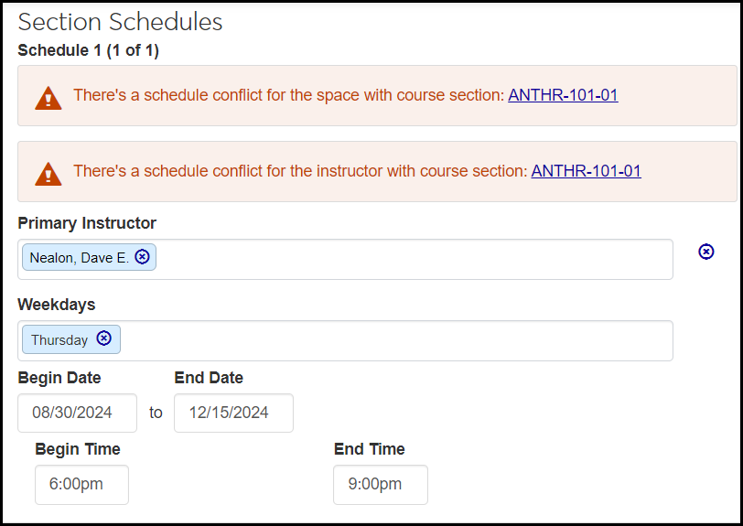This screenshot has height=526, width=743.
Task: Remove Thursday from the Weekdays field
Action: point(104,338)
